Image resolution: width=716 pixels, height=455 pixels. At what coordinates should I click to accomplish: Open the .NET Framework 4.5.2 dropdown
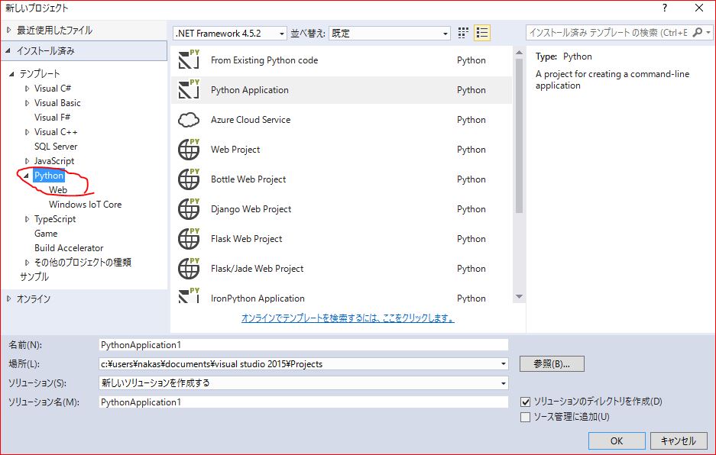(230, 34)
